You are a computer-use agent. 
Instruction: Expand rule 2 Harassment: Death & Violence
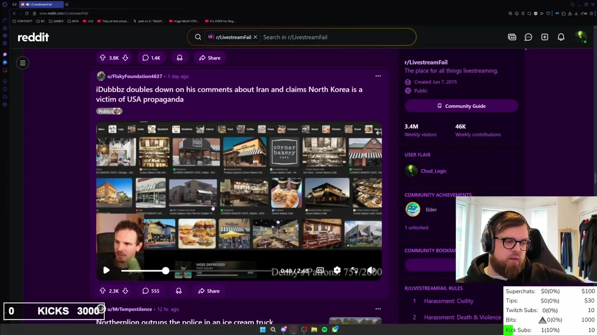click(x=462, y=317)
